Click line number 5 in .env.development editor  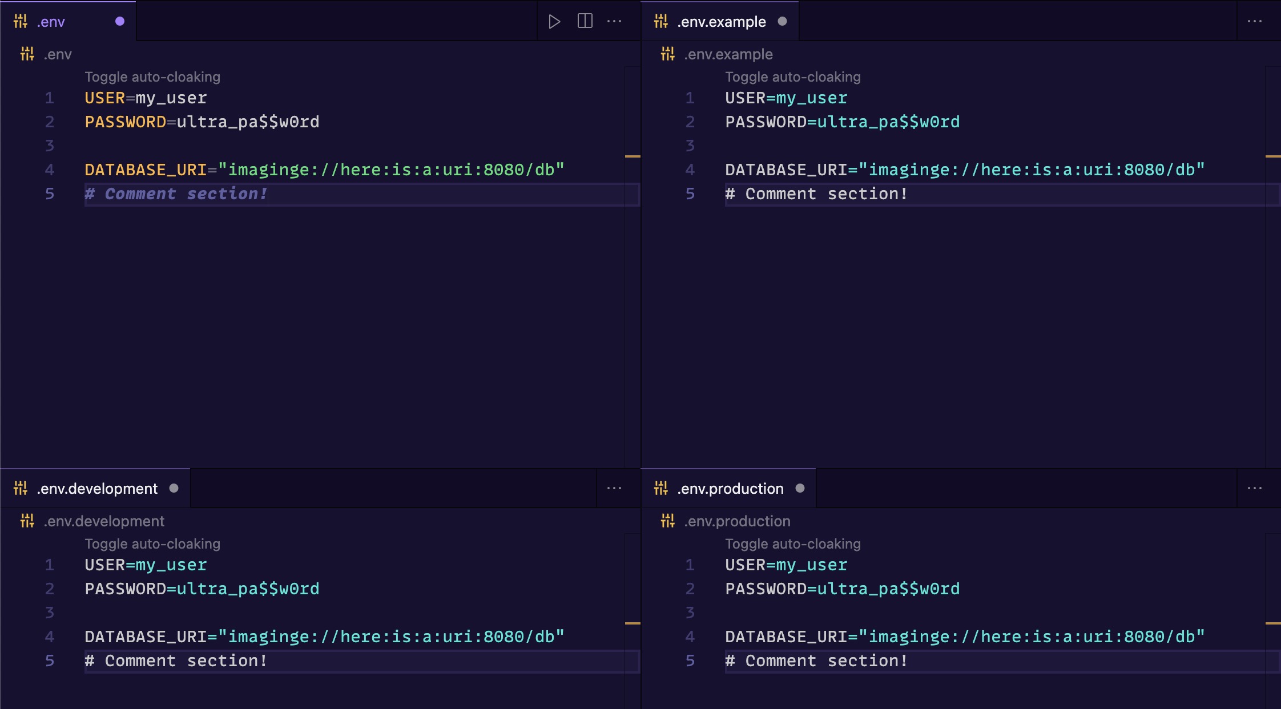[50, 661]
